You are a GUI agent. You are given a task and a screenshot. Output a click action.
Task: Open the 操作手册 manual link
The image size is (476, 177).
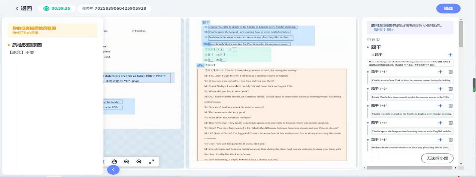(x=383, y=30)
